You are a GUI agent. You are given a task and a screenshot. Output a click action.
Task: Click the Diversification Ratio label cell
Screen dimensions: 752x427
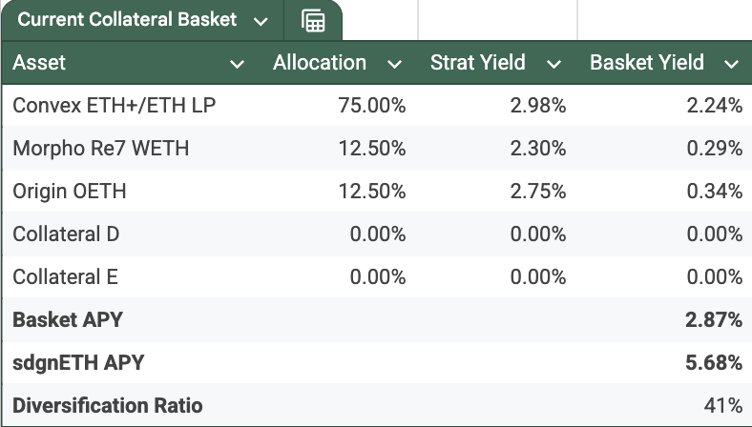click(x=107, y=406)
